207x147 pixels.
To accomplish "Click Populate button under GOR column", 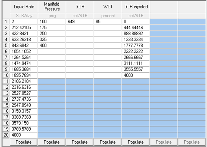I will point(80,142).
